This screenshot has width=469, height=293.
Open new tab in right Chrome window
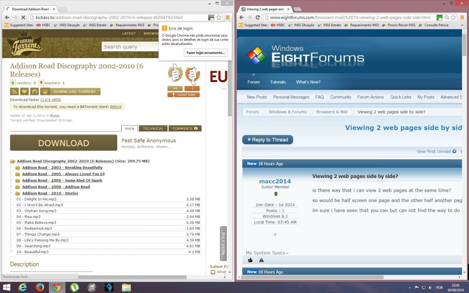tap(297, 9)
